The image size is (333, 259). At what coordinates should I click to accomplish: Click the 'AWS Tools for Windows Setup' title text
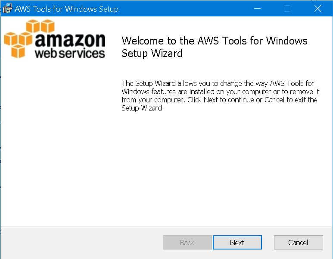(66, 9)
